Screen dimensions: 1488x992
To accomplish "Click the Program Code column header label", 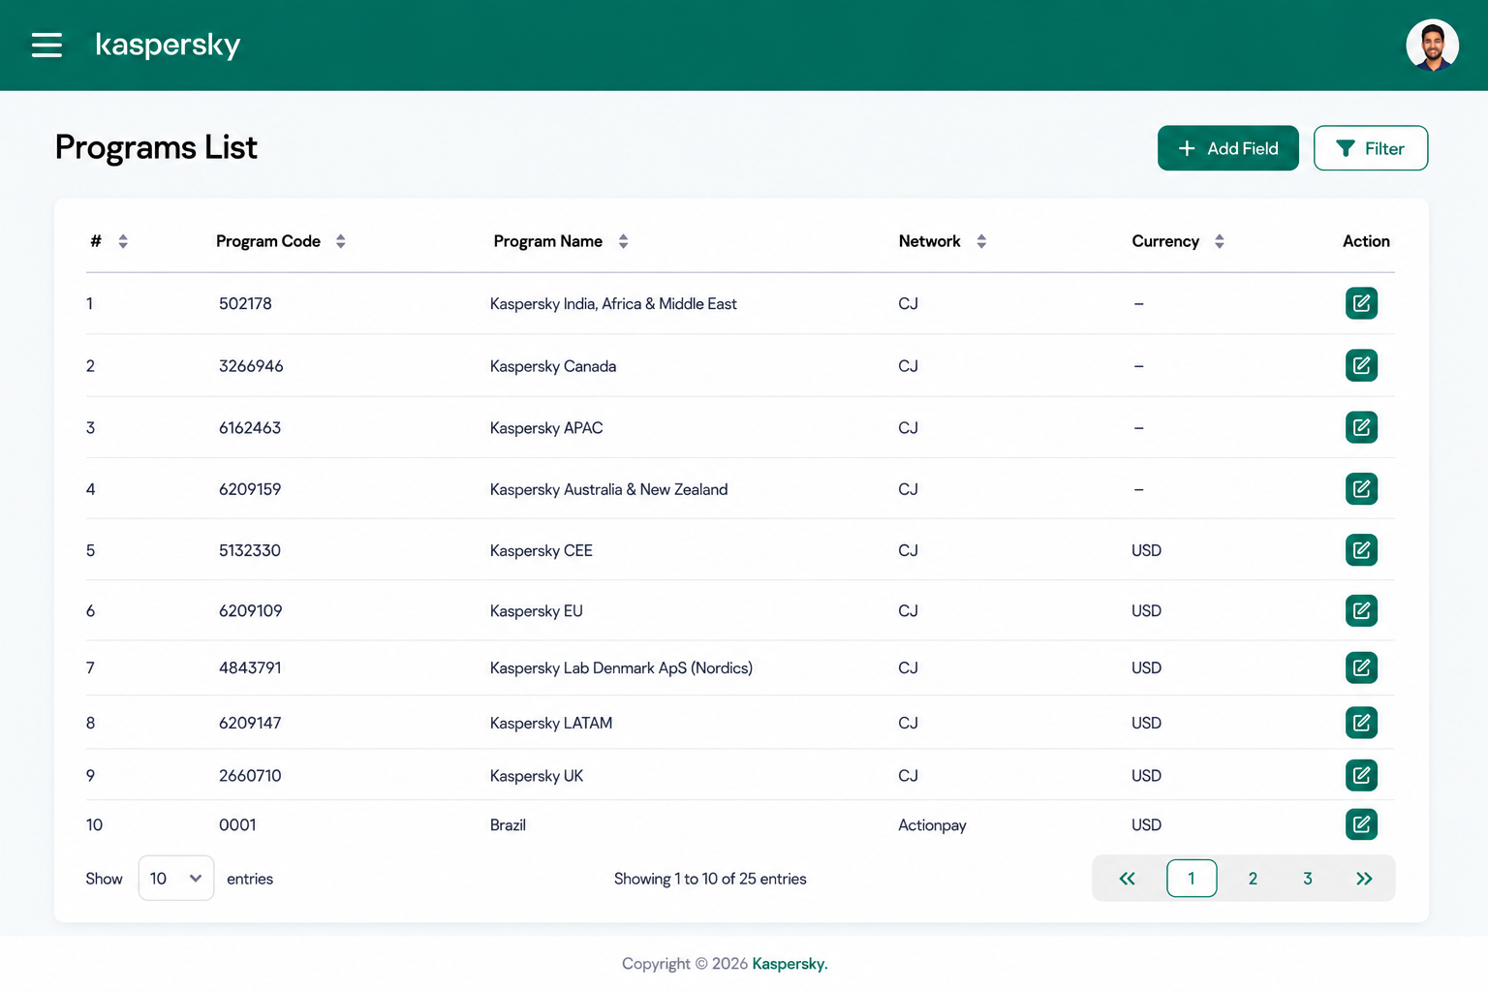I will (268, 241).
